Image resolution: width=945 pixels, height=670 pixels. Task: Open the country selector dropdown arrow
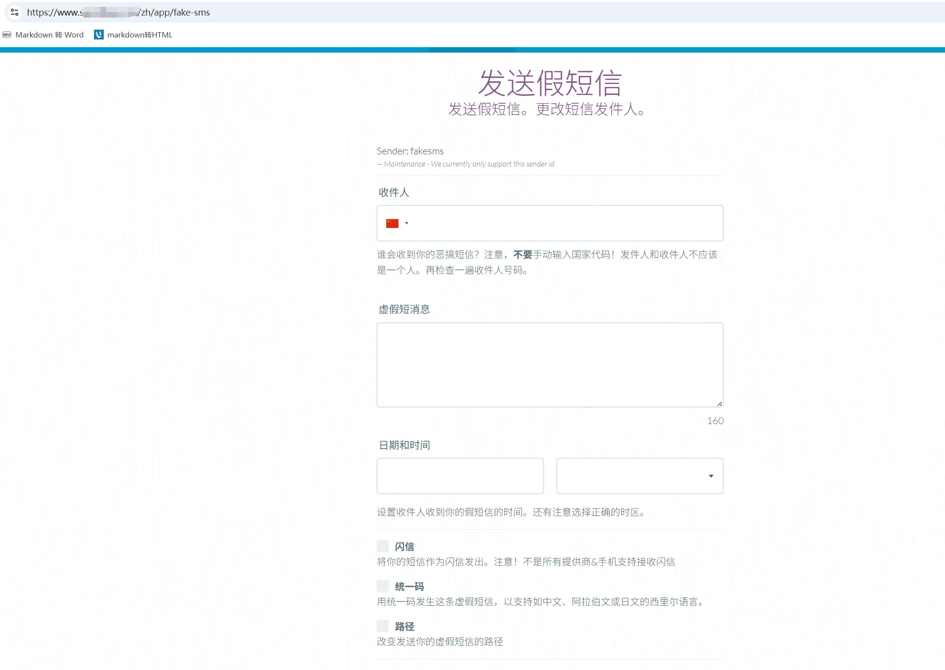[407, 223]
